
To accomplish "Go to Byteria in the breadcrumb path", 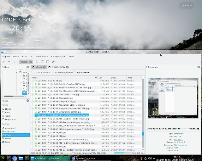I will (47, 72).
